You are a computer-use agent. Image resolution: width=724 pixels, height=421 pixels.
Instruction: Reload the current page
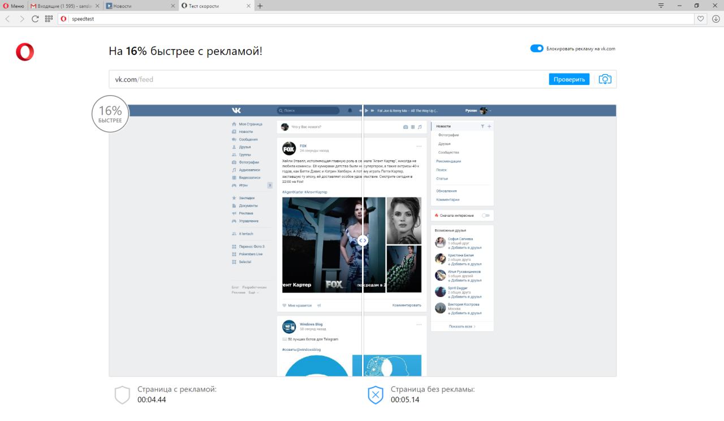[35, 19]
